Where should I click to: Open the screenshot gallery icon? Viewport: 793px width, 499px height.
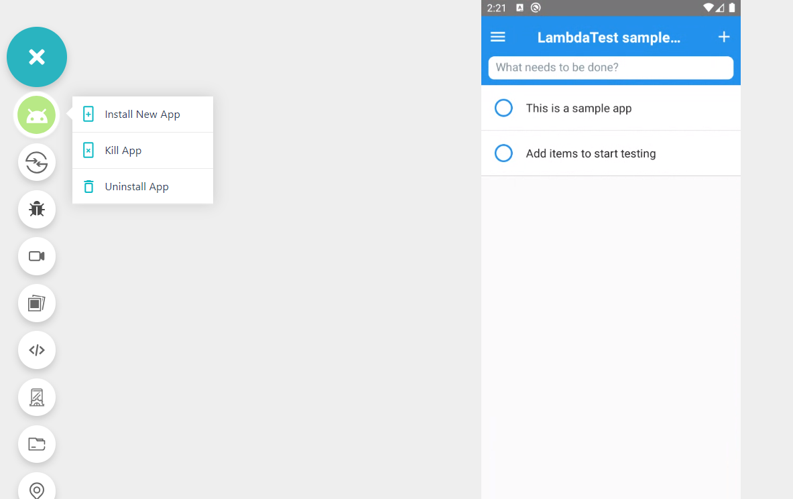pyautogui.click(x=37, y=303)
